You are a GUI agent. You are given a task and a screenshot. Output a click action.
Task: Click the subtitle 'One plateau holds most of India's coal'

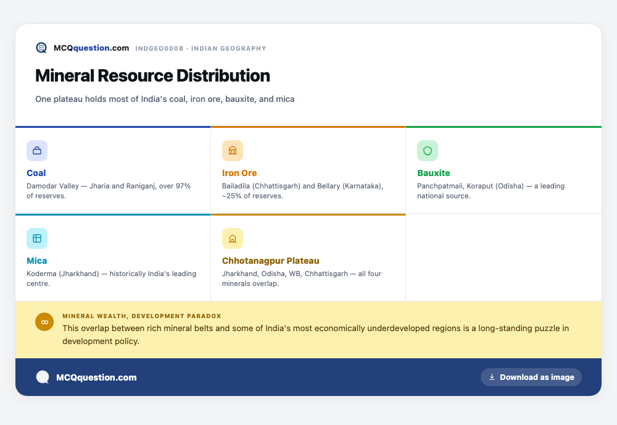click(x=165, y=99)
